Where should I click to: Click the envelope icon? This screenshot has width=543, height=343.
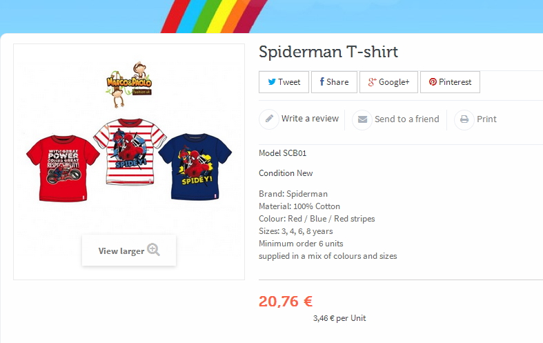coord(362,119)
